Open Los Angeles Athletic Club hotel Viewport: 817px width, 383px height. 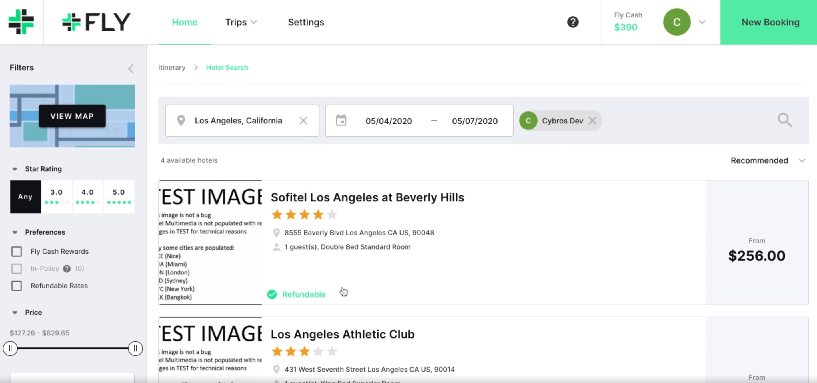click(x=343, y=334)
